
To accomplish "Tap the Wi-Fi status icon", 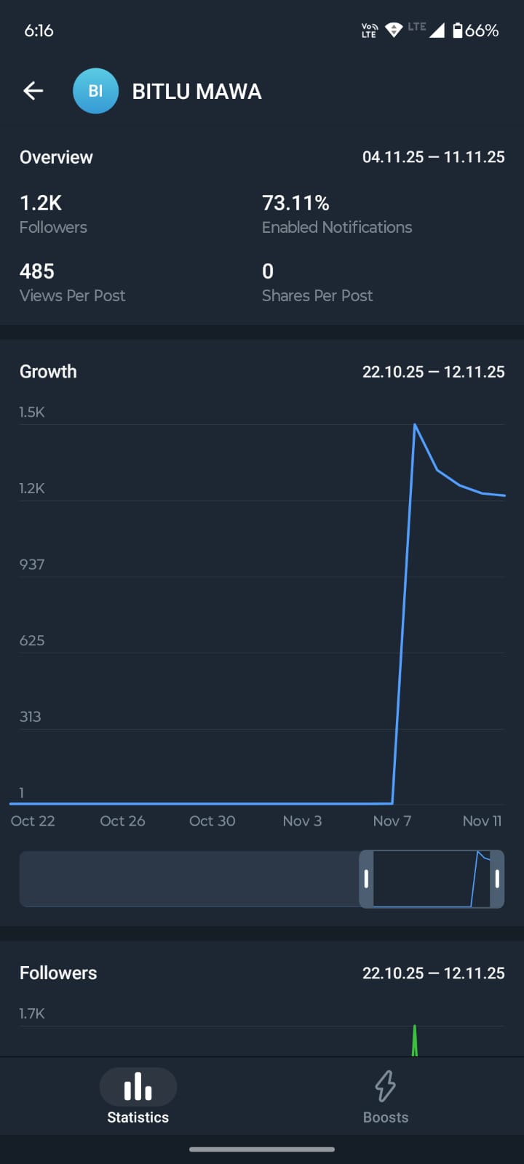I will point(394,31).
